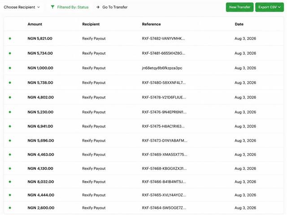Select the NGN 5,230.00 amount
The height and width of the screenshot is (215, 287).
40,112
